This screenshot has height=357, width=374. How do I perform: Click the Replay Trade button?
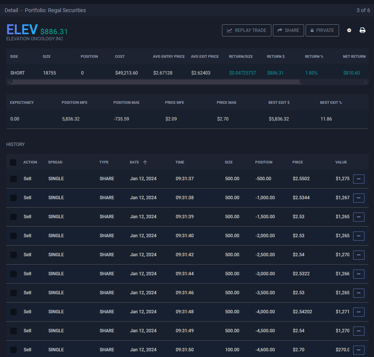(246, 30)
